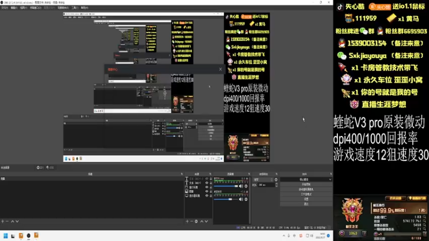Remove the selected source with the minus icon

click(192, 221)
